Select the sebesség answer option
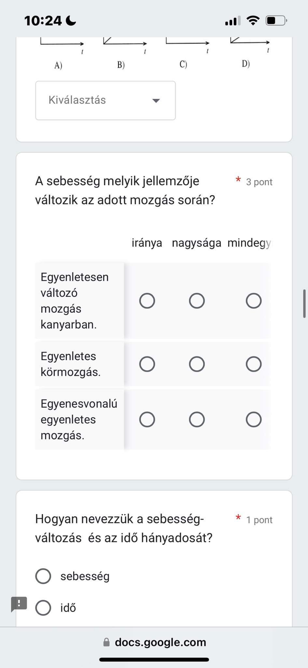The width and height of the screenshot is (308, 668). tap(43, 576)
